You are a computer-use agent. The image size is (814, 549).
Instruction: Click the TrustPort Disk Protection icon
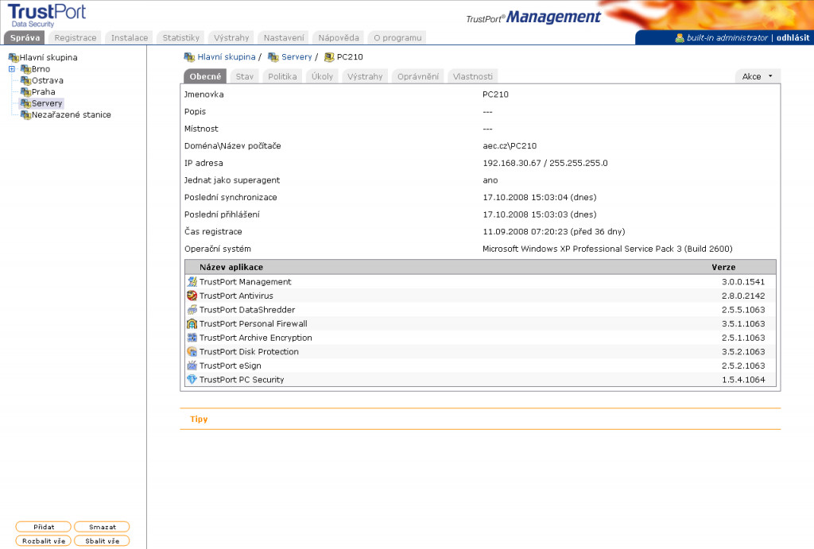point(192,351)
